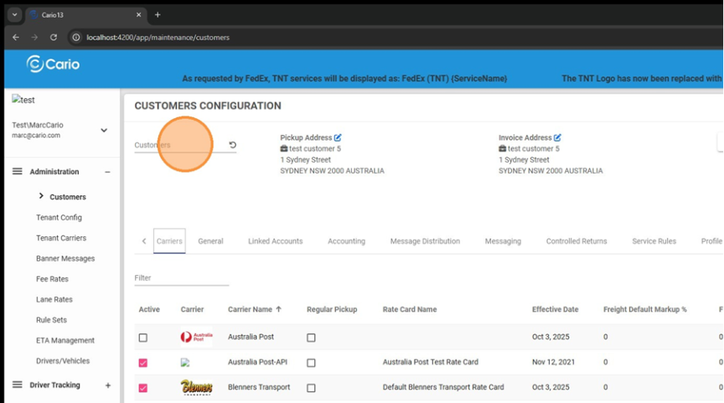The image size is (724, 403).
Task: Collapse the Administration menu section
Action: click(x=107, y=172)
